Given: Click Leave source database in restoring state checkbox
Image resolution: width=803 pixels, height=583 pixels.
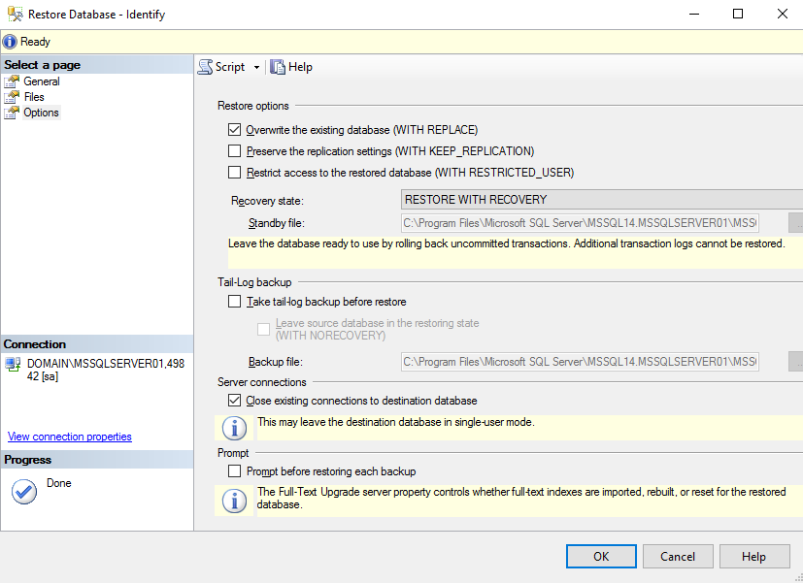Looking at the screenshot, I should click(263, 330).
